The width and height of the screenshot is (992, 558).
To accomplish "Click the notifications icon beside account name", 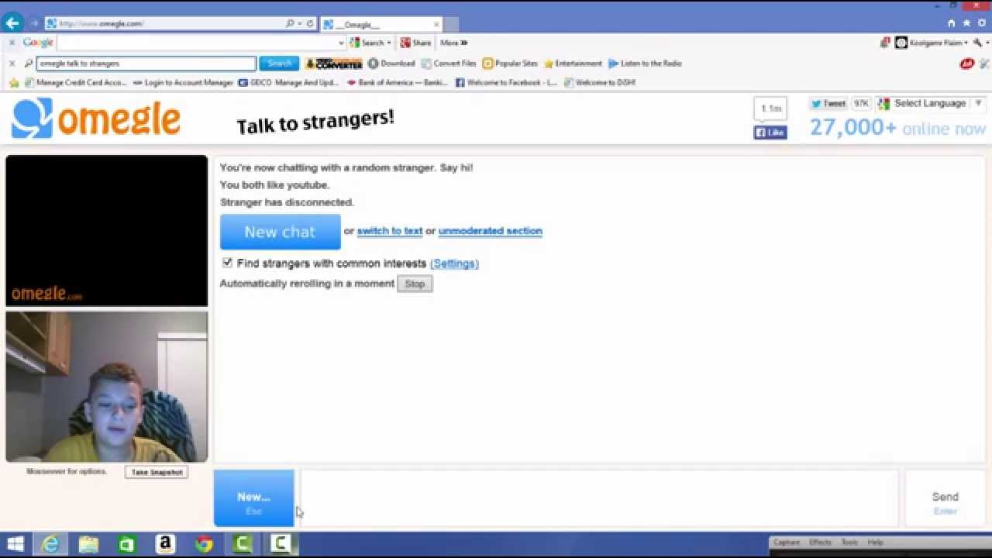I will point(885,43).
